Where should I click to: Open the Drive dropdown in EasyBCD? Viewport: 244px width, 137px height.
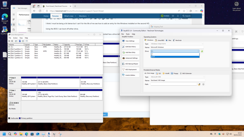[198, 51]
